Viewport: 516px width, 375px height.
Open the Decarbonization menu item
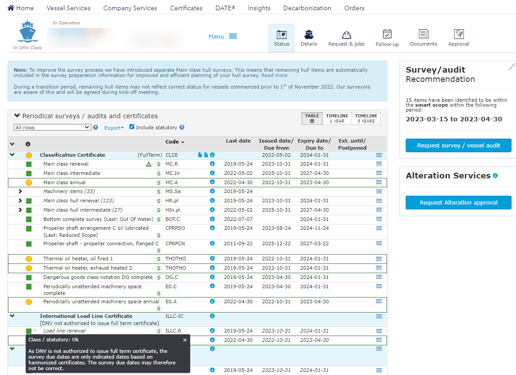coord(307,8)
